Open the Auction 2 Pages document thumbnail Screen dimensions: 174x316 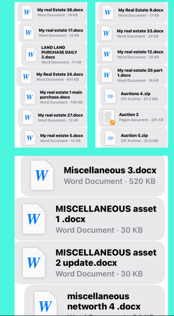tap(109, 117)
